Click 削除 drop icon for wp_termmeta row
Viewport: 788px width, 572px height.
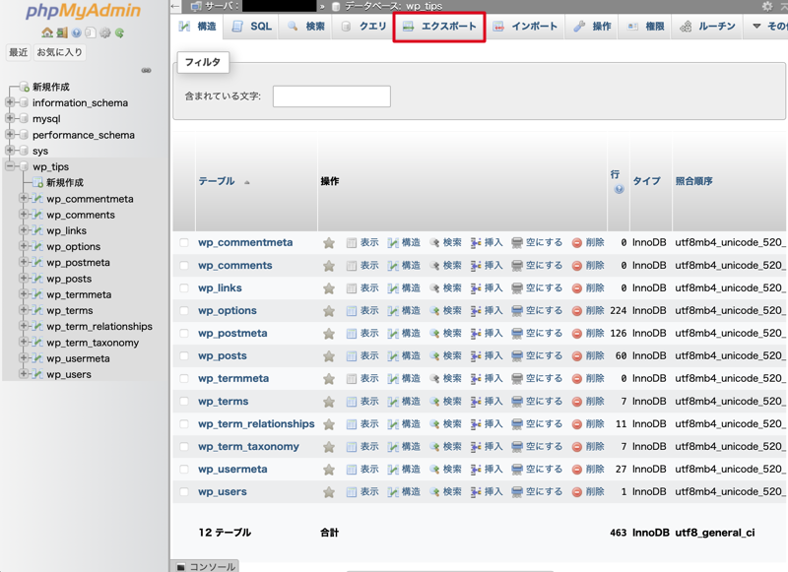pos(577,379)
